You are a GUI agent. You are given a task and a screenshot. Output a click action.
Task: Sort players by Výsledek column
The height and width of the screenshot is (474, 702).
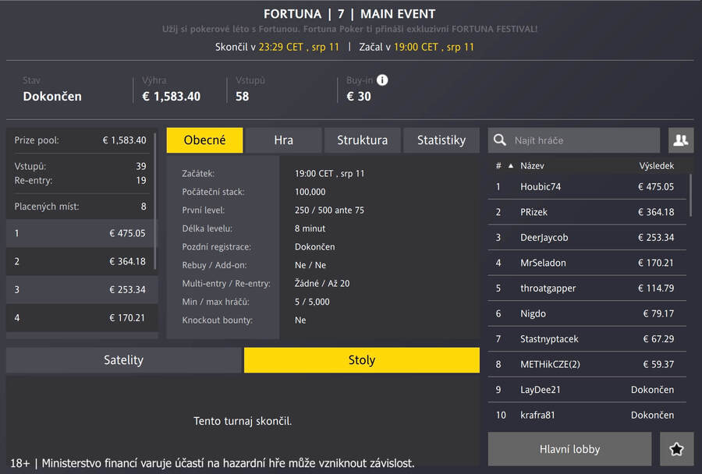(x=656, y=166)
